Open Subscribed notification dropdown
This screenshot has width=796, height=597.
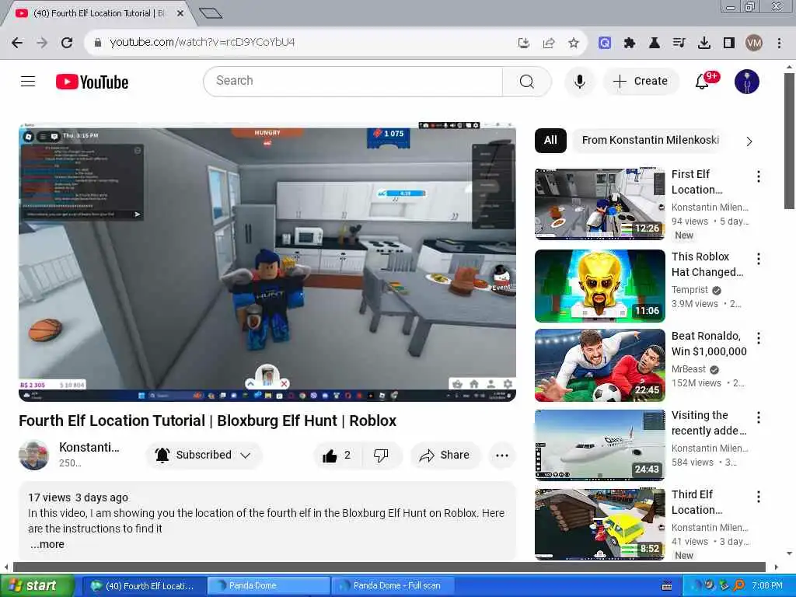(x=204, y=455)
